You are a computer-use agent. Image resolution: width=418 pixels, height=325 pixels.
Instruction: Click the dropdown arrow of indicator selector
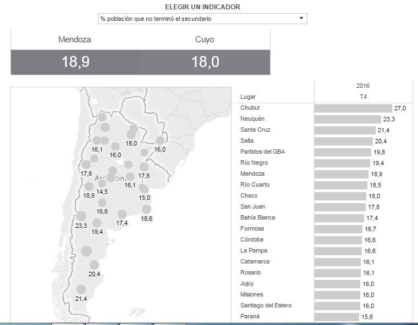pyautogui.click(x=301, y=19)
